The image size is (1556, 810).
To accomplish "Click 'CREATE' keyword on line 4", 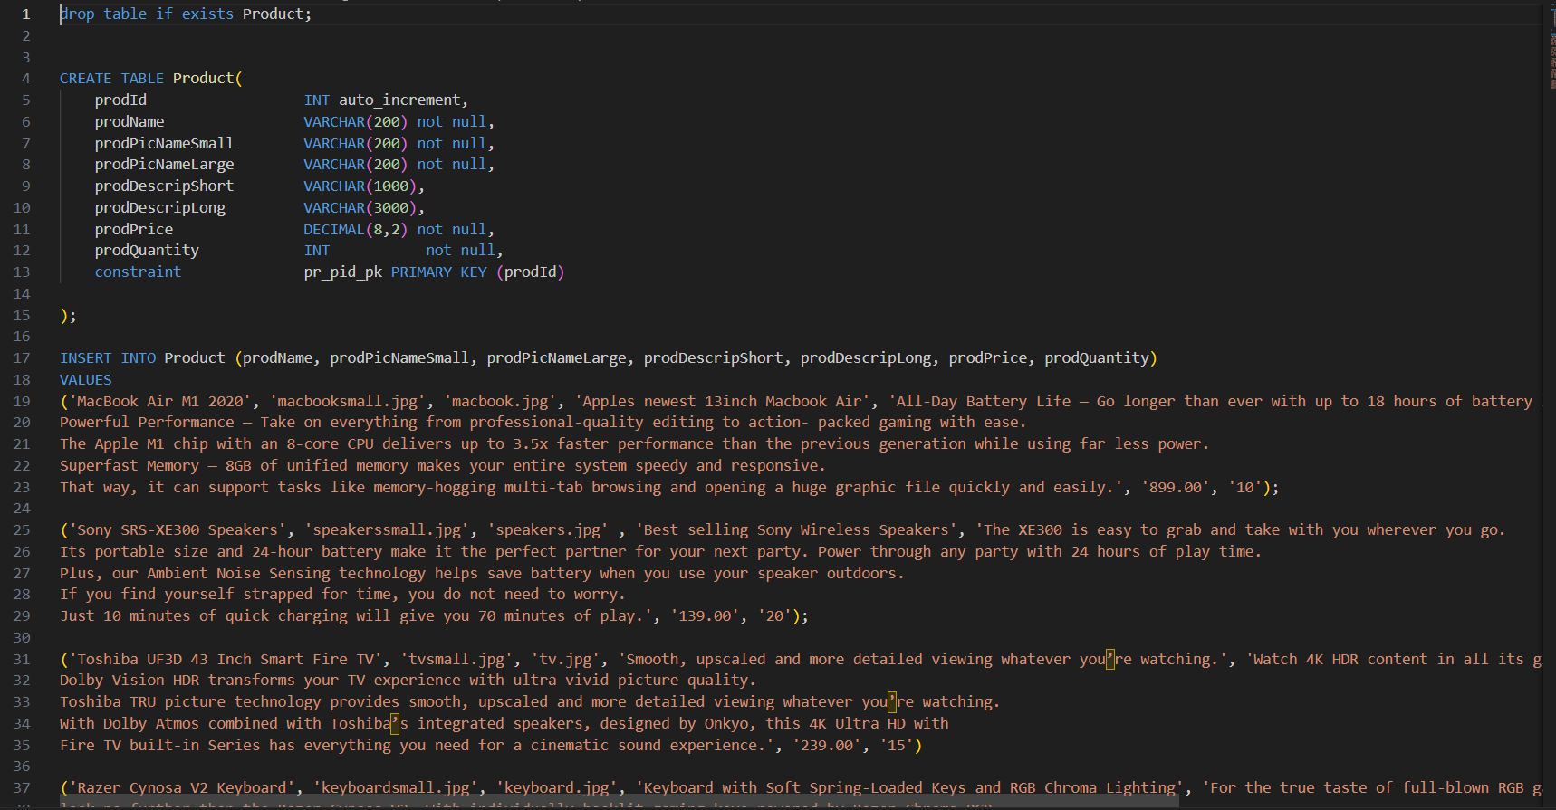I will pos(86,79).
